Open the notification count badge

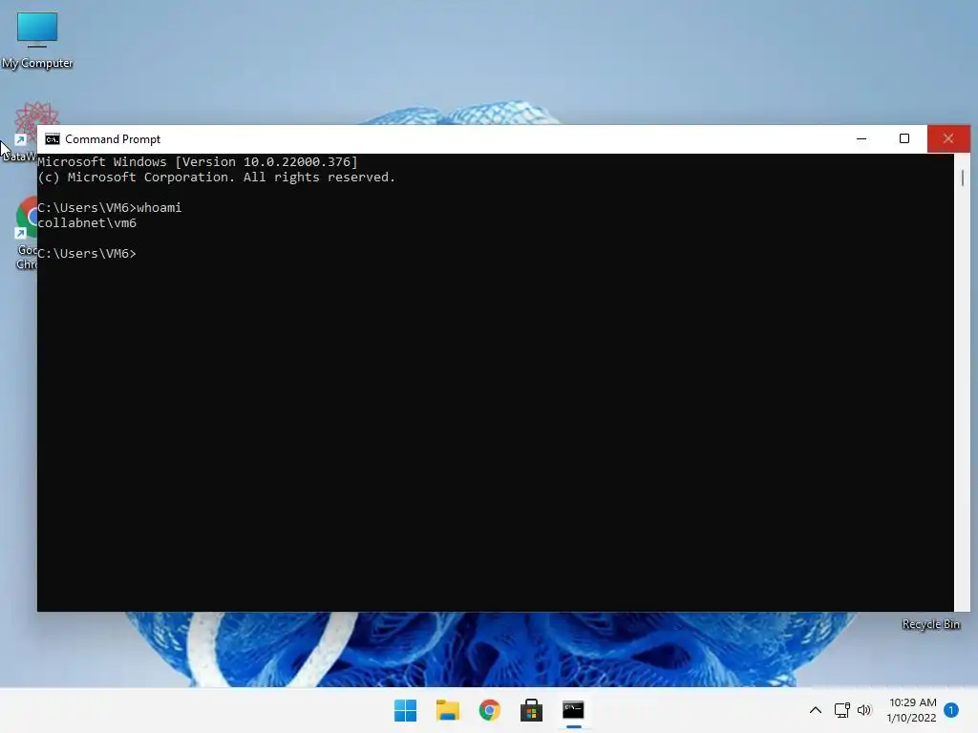coord(951,710)
